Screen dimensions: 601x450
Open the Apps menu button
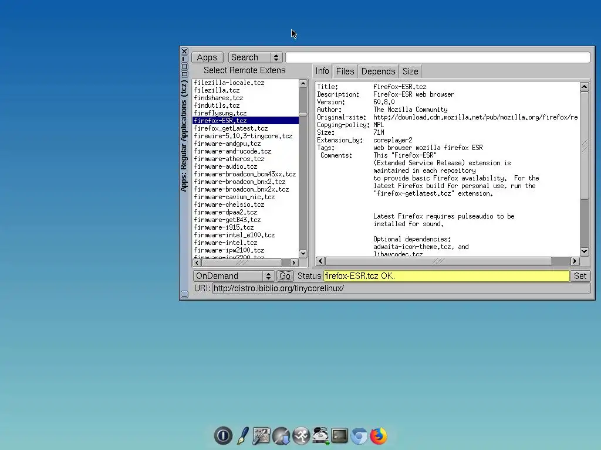click(x=207, y=57)
